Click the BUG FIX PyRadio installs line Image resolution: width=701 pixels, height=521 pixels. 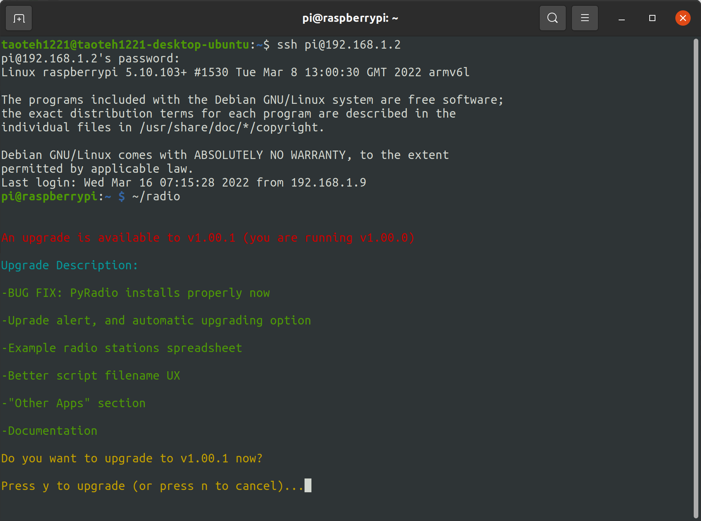point(136,293)
